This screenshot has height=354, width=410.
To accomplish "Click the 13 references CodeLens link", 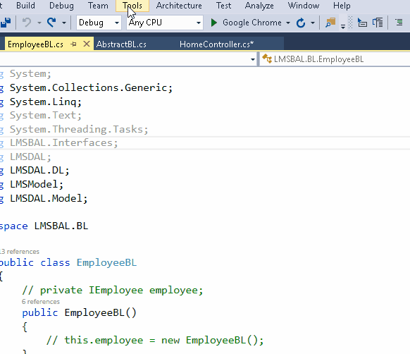I will click(20, 252).
